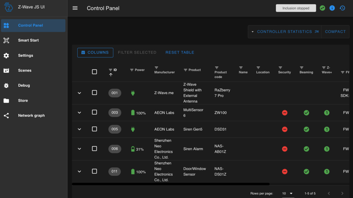Click the COLUMNS button
This screenshot has width=353, height=198.
95,52
